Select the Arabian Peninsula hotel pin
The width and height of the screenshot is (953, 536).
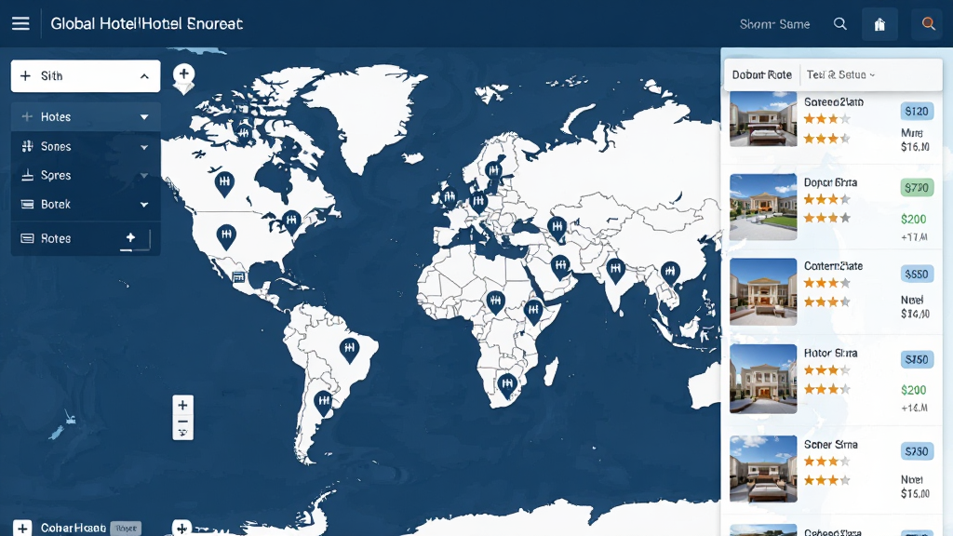click(x=560, y=267)
